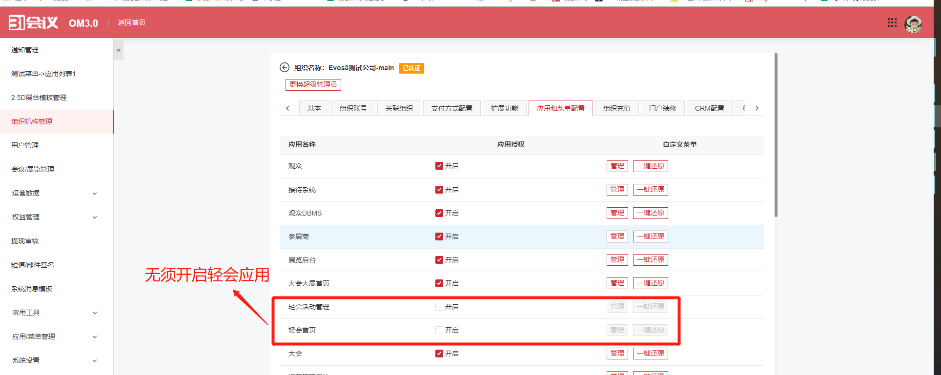Click 管理 button for 接待系统

coord(617,189)
